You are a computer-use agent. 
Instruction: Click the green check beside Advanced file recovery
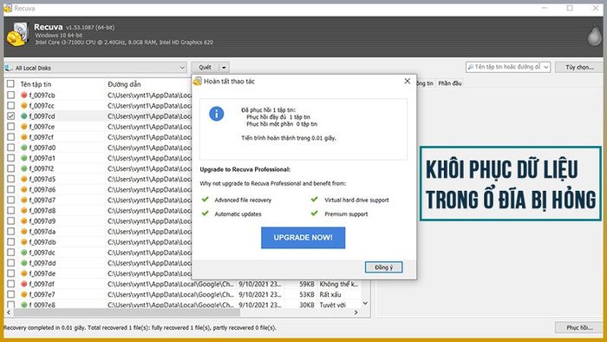pos(206,200)
